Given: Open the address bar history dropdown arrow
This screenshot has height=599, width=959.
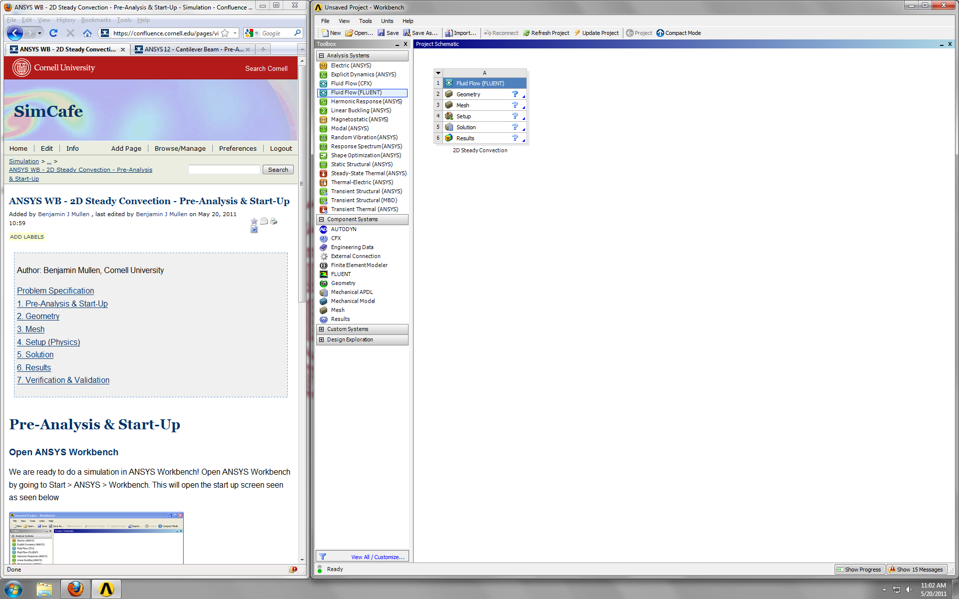Looking at the screenshot, I should (x=235, y=33).
